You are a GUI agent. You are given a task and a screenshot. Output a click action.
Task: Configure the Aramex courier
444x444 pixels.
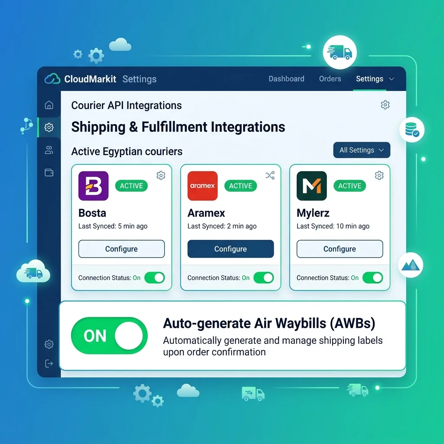[231, 249]
